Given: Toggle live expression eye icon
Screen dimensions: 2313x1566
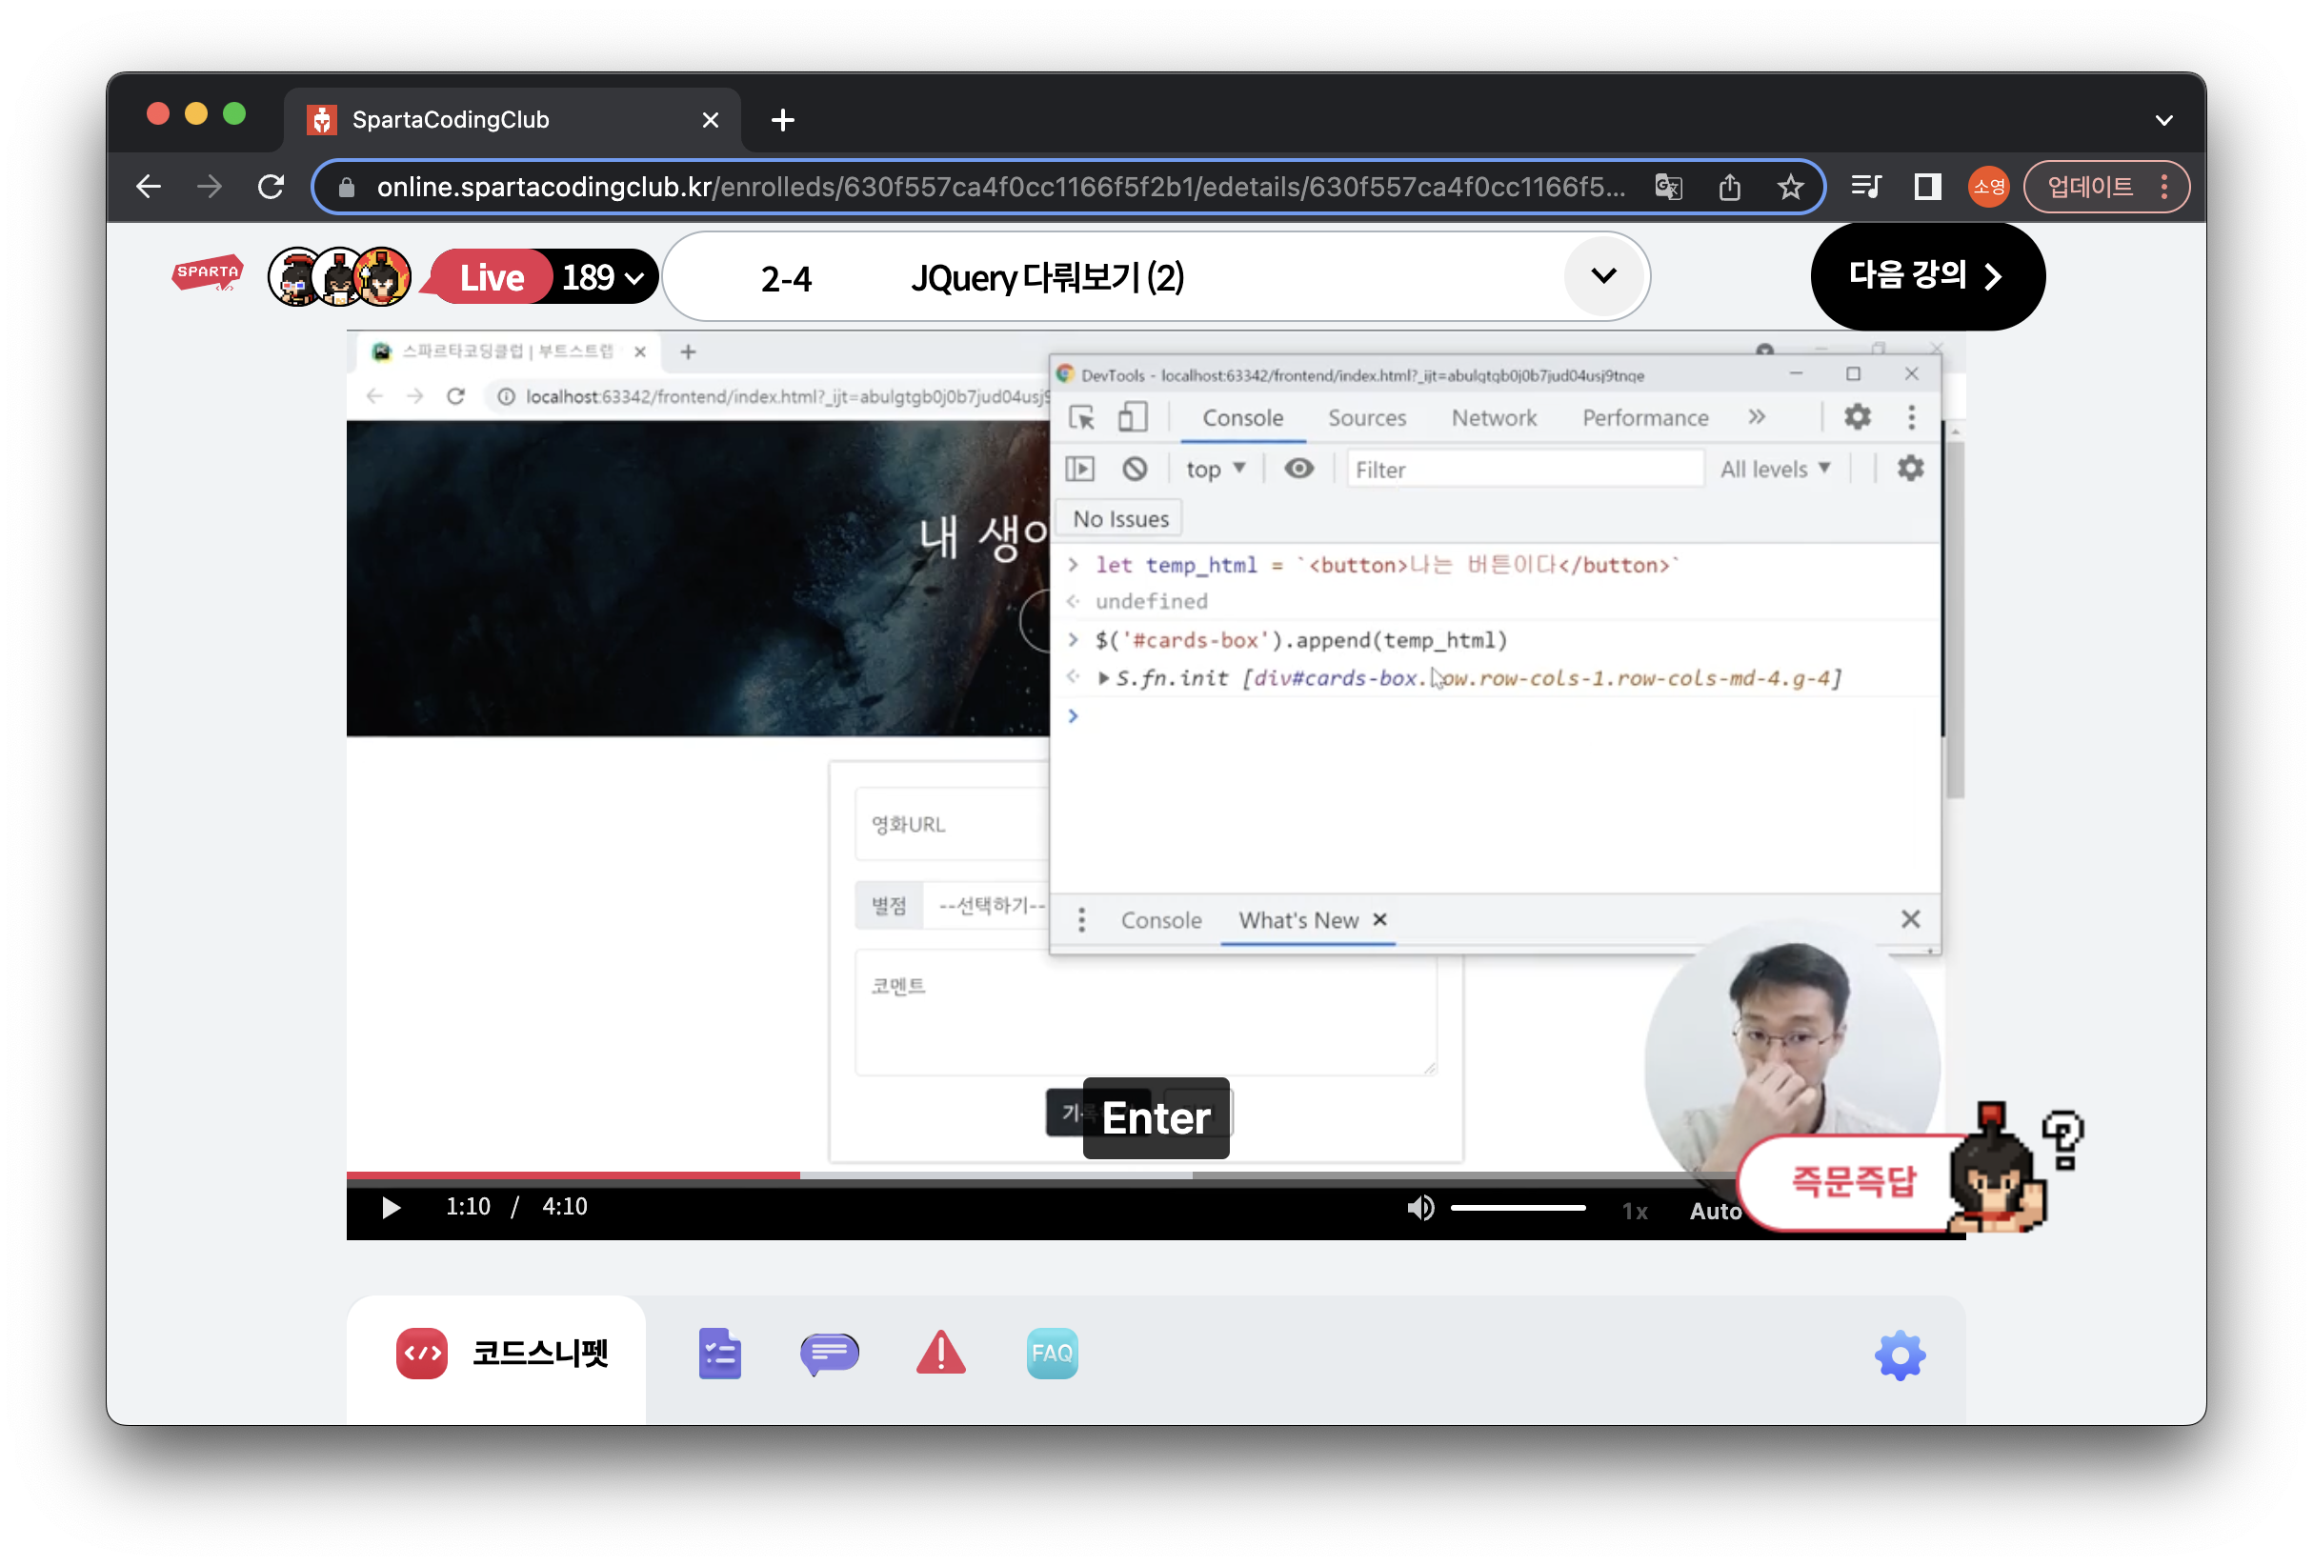Looking at the screenshot, I should [x=1297, y=469].
